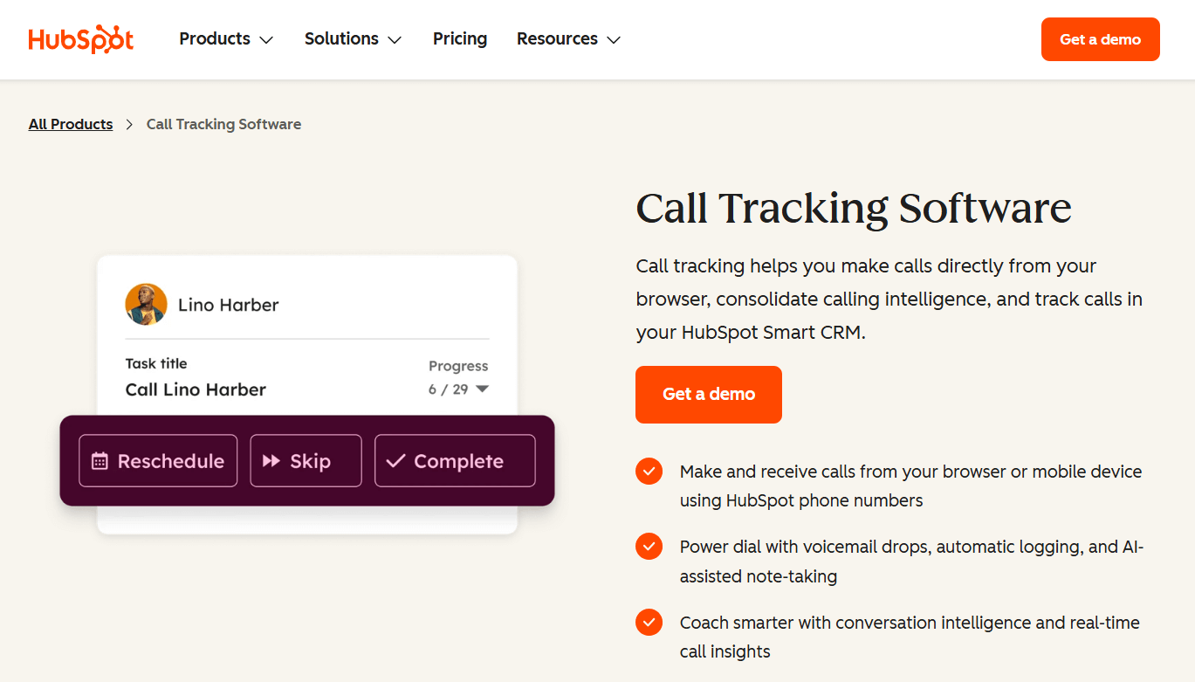Mark the Call Lino Harber task Complete
This screenshot has height=682, width=1195.
click(454, 460)
